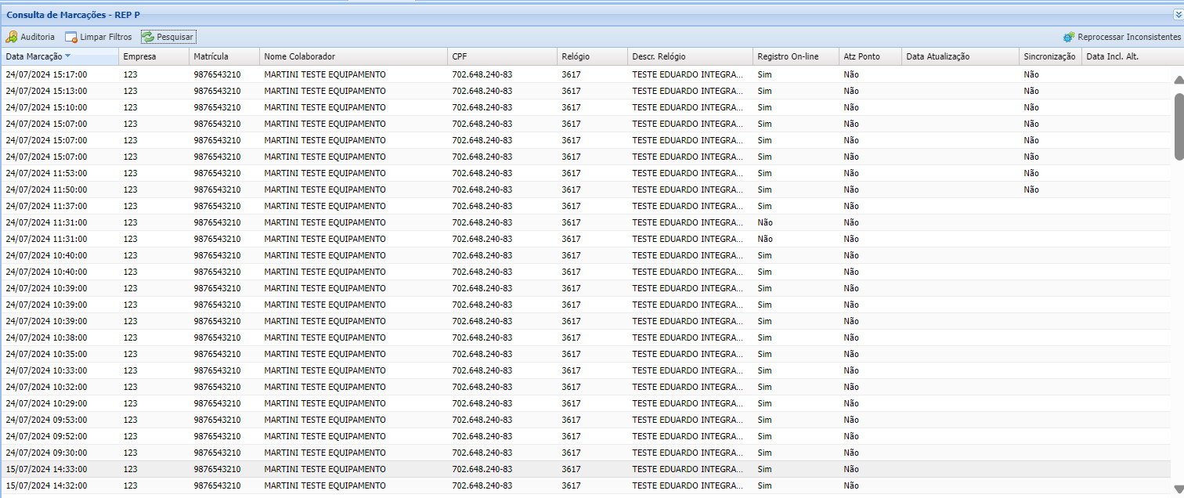1184x498 pixels.
Task: Select the 24/07/2024 15:10:00 entry
Action: point(587,107)
